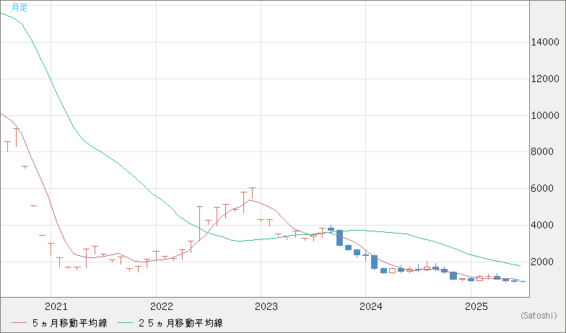
Task: Click the tallest candle wick near 6000
Action: 253,193
